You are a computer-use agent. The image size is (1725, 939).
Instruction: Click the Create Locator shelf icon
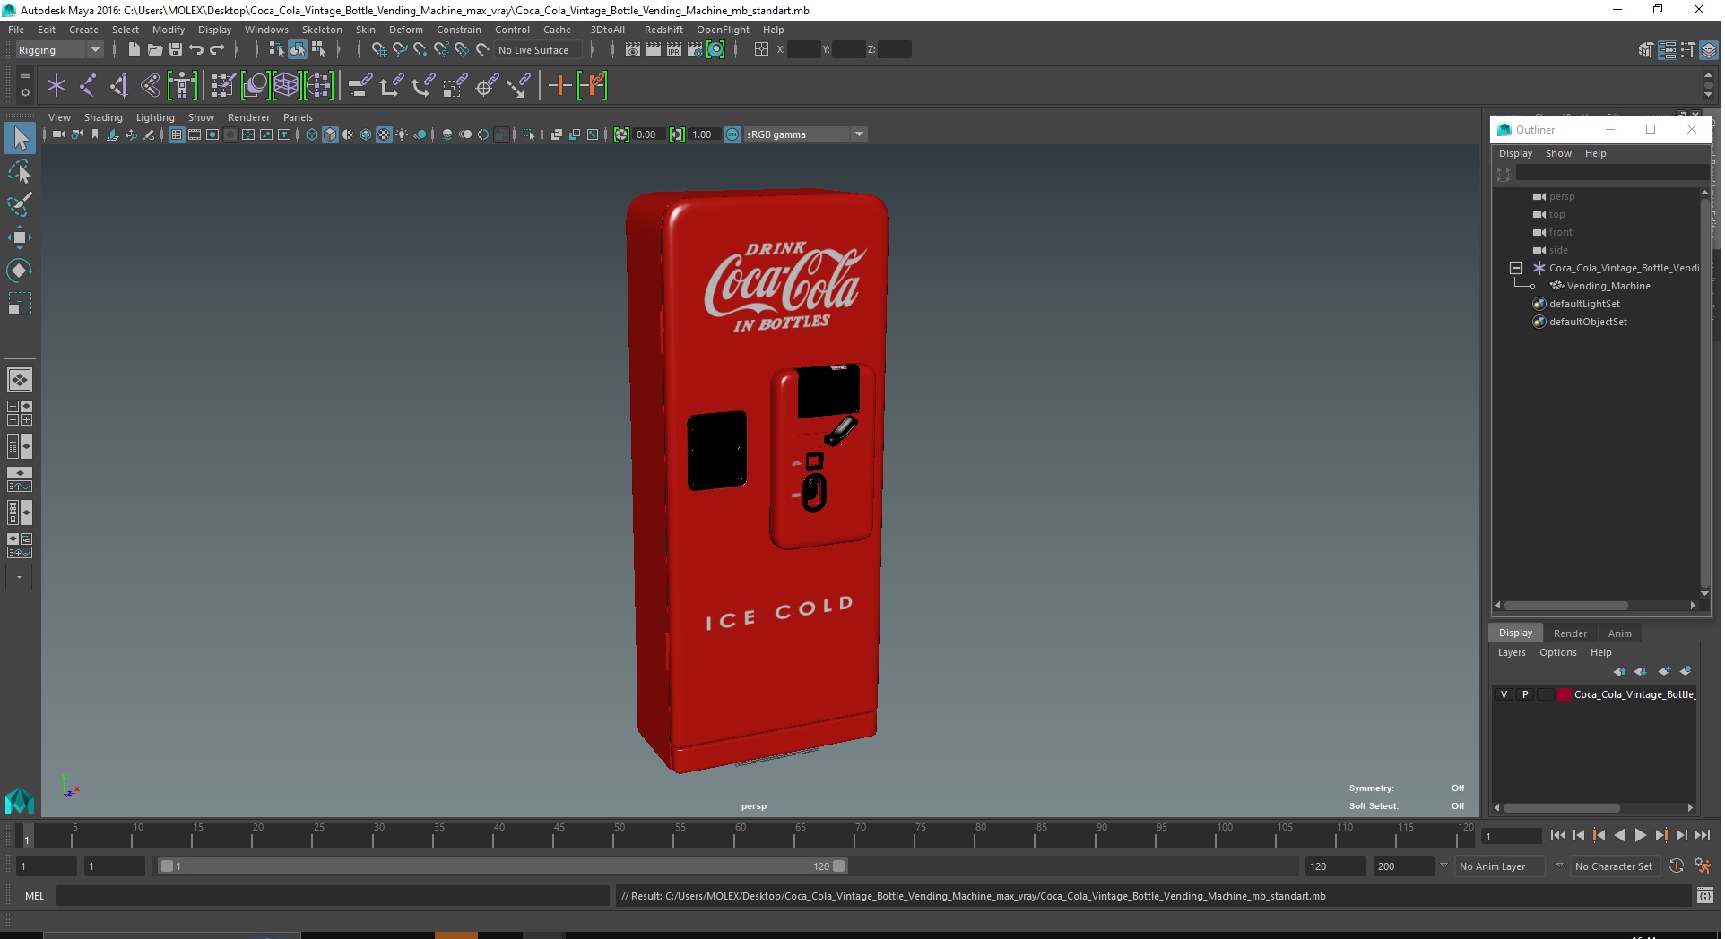[56, 86]
